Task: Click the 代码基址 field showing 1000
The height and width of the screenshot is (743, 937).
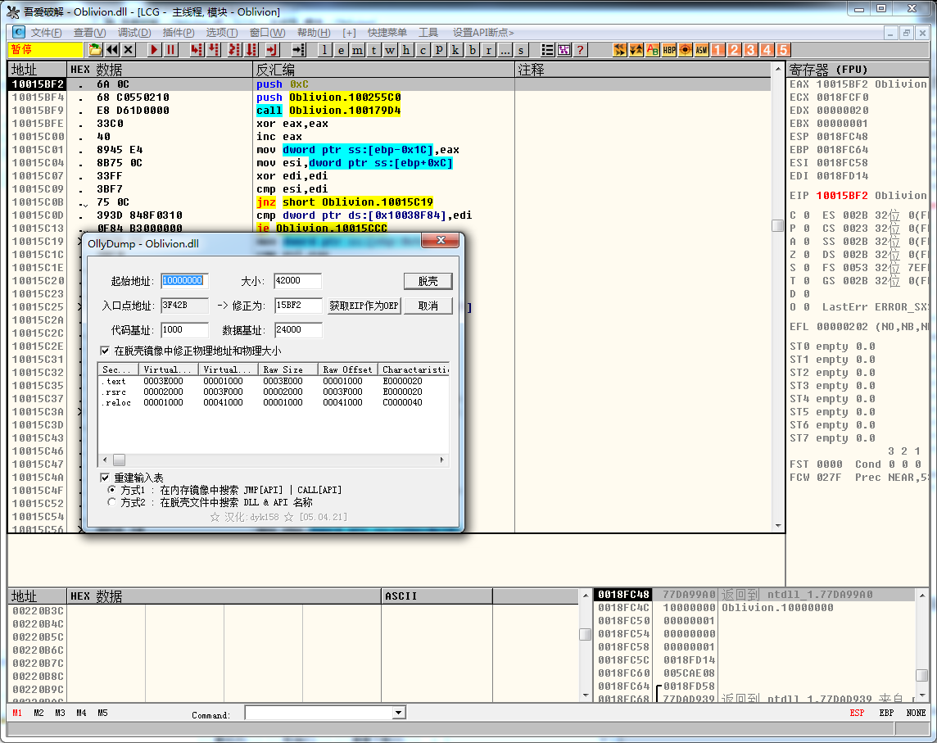Action: tap(184, 330)
